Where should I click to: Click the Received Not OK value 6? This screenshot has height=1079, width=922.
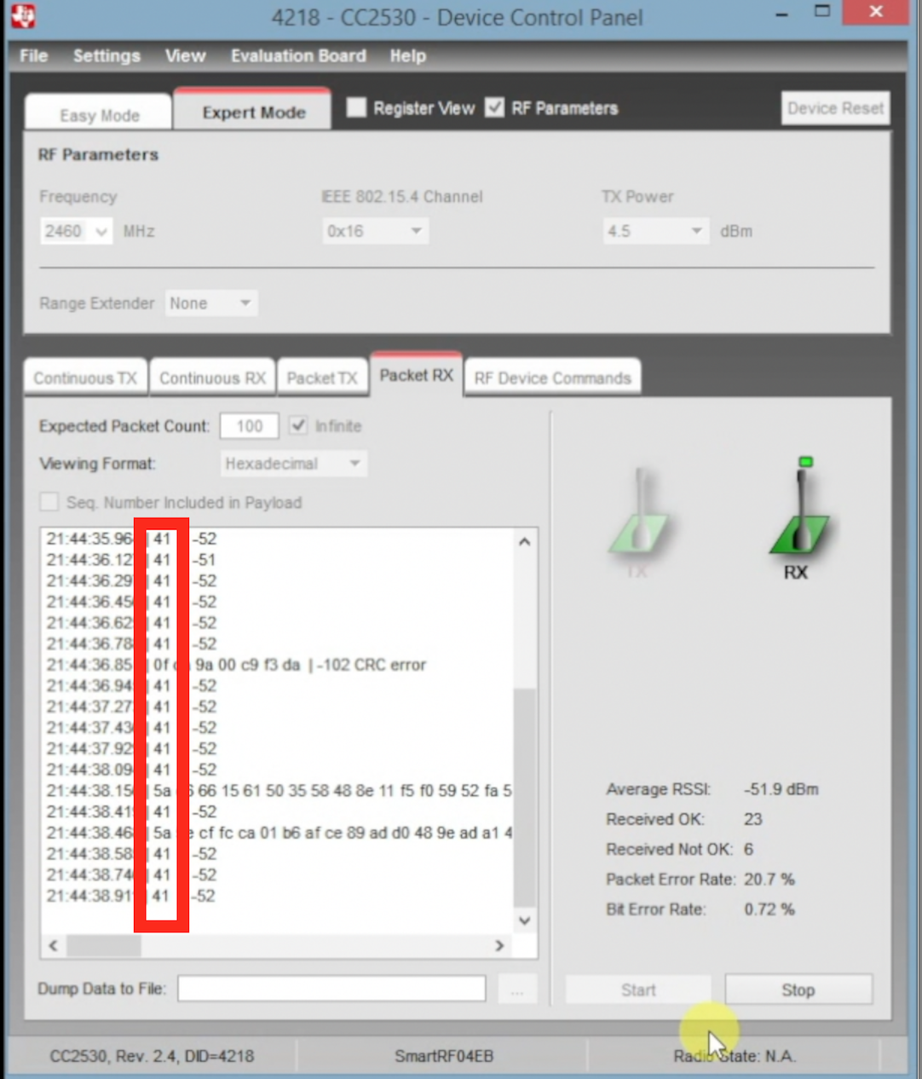point(748,849)
